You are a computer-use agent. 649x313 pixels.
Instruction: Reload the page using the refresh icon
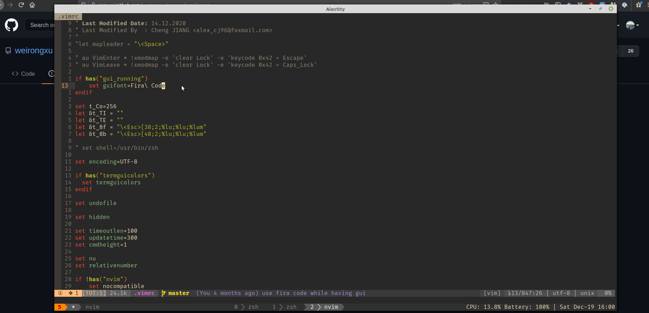21,5
